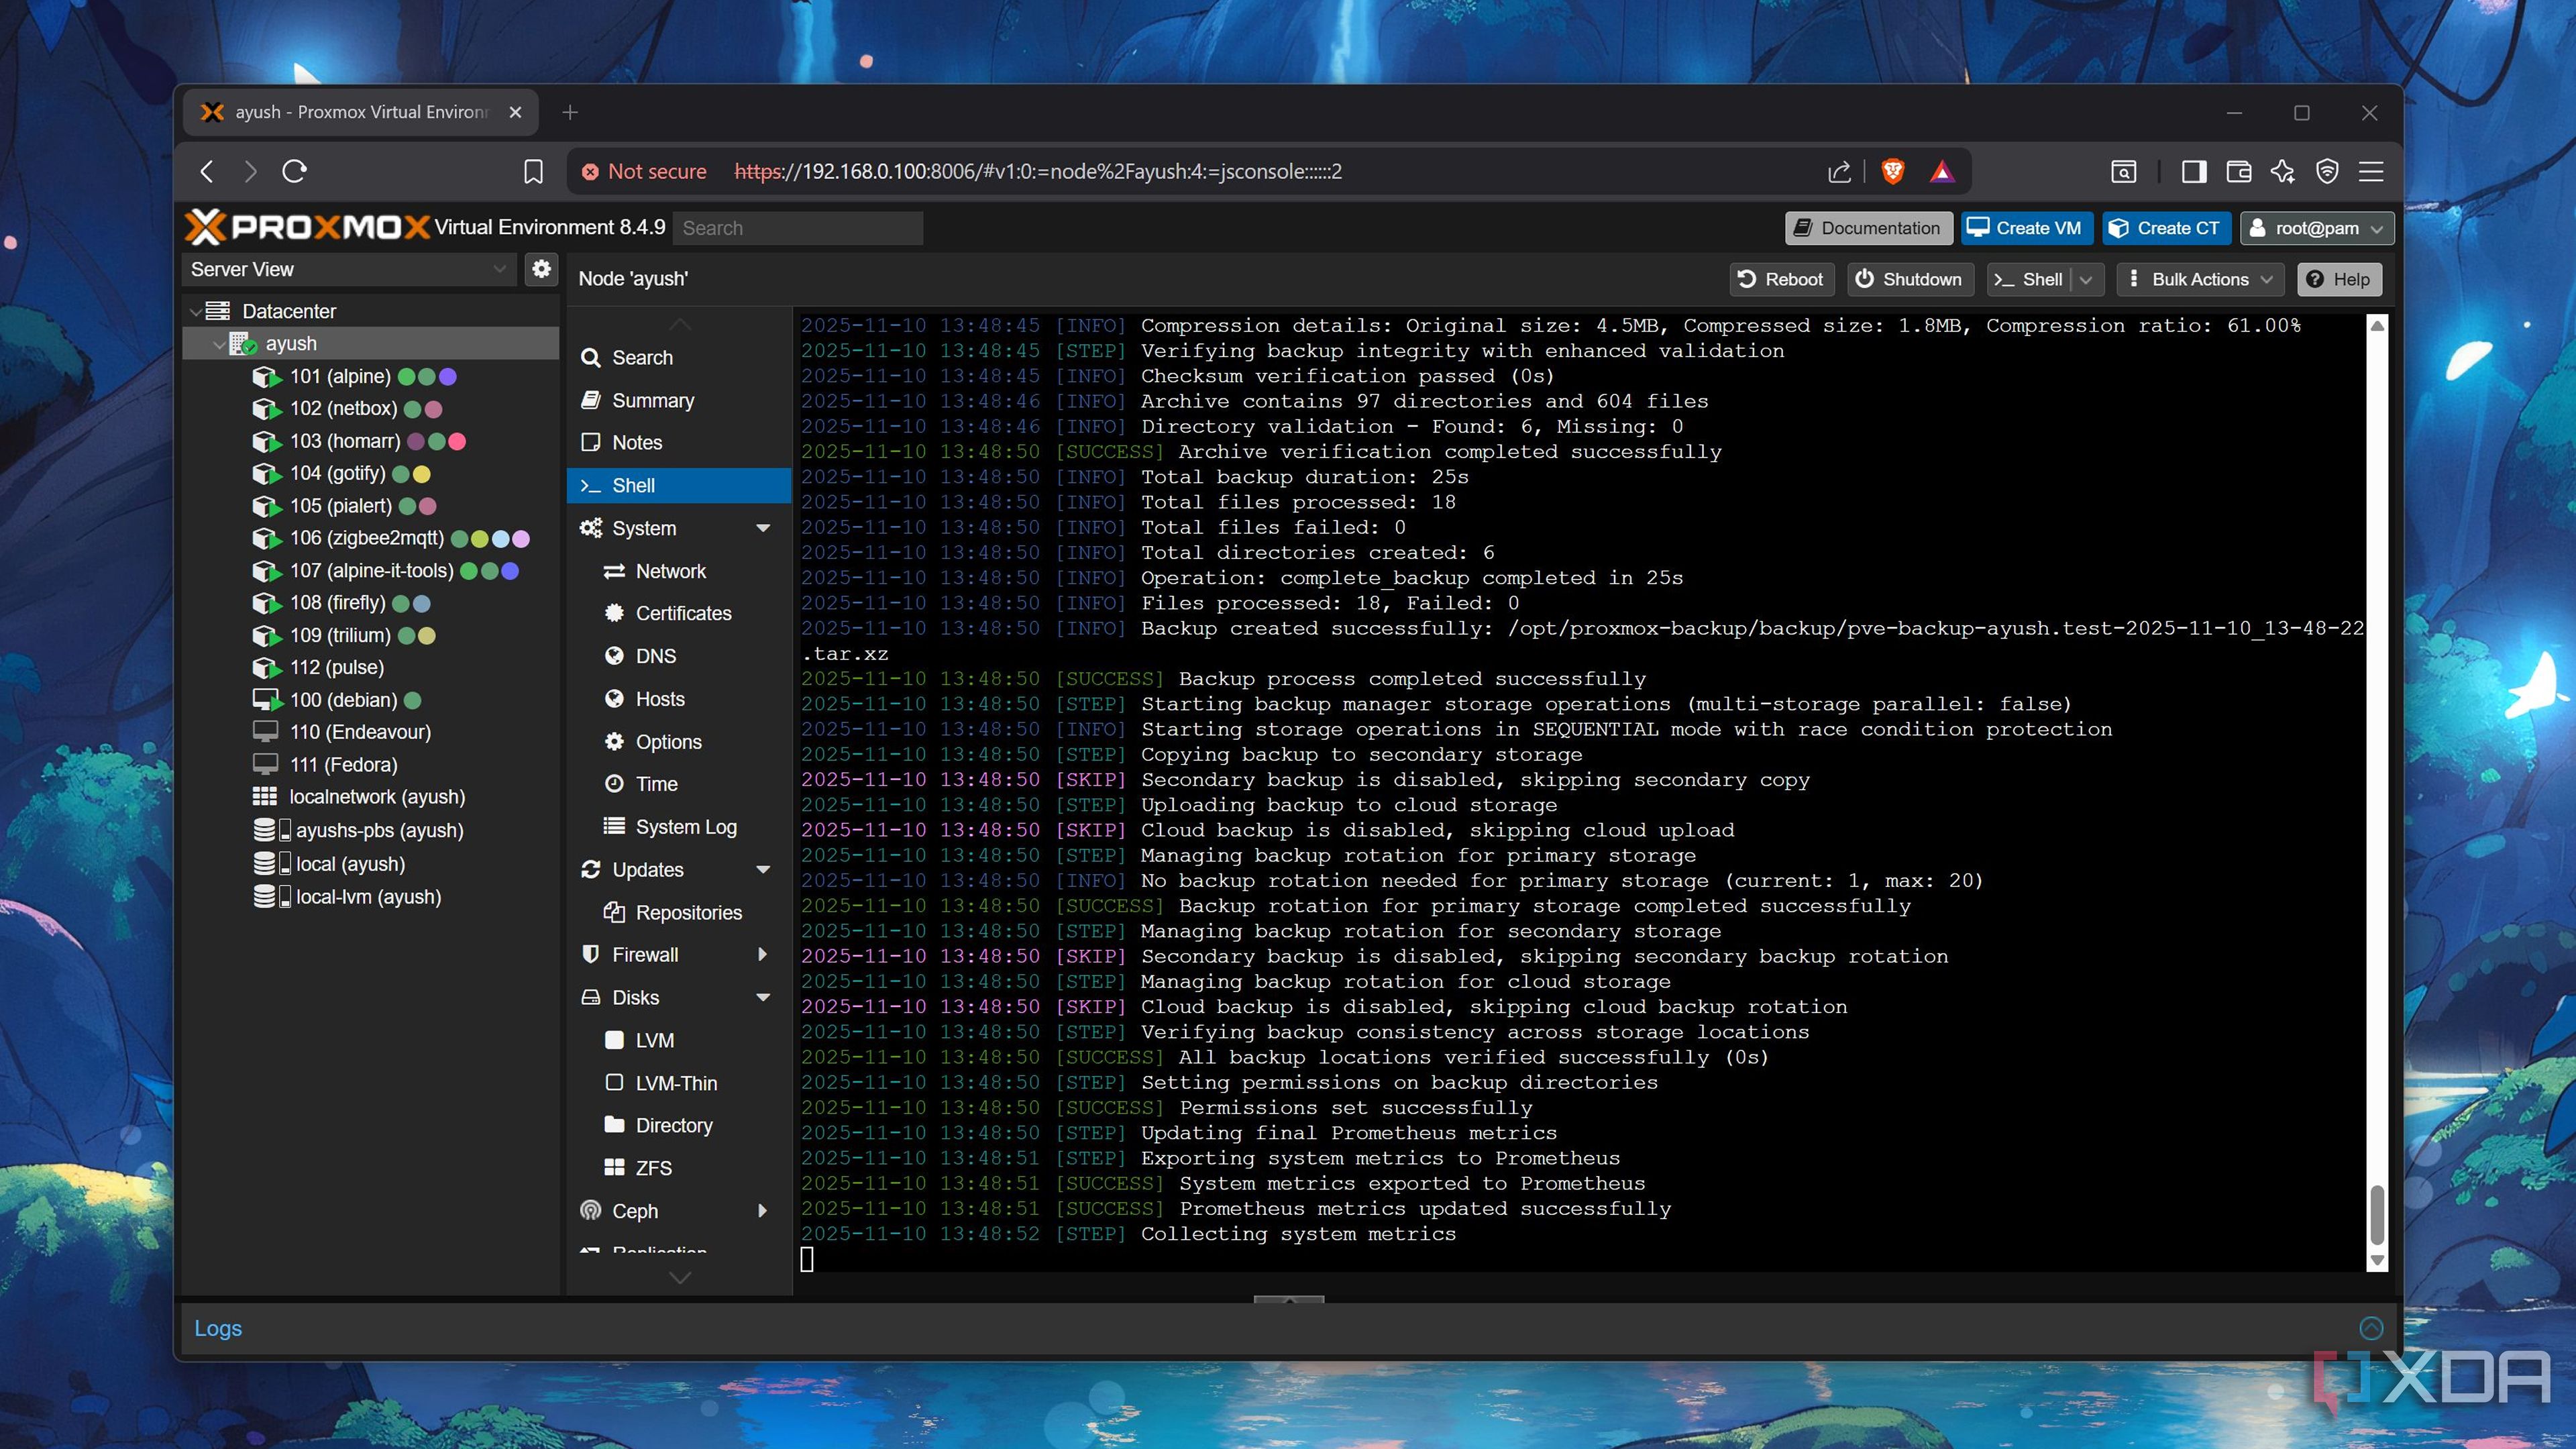Open the root@pam user menu
Screen dimensions: 2576x1449
coord(2317,228)
